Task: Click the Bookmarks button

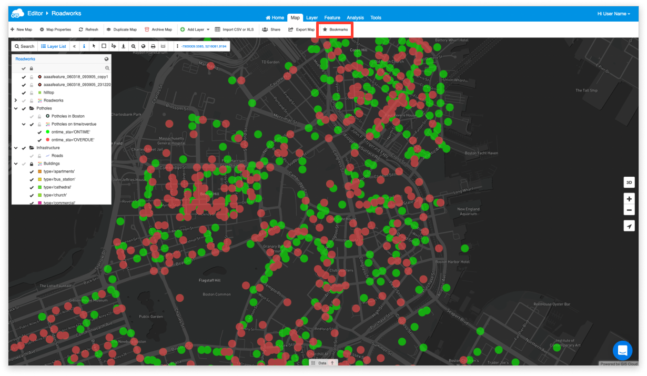Action: click(335, 29)
